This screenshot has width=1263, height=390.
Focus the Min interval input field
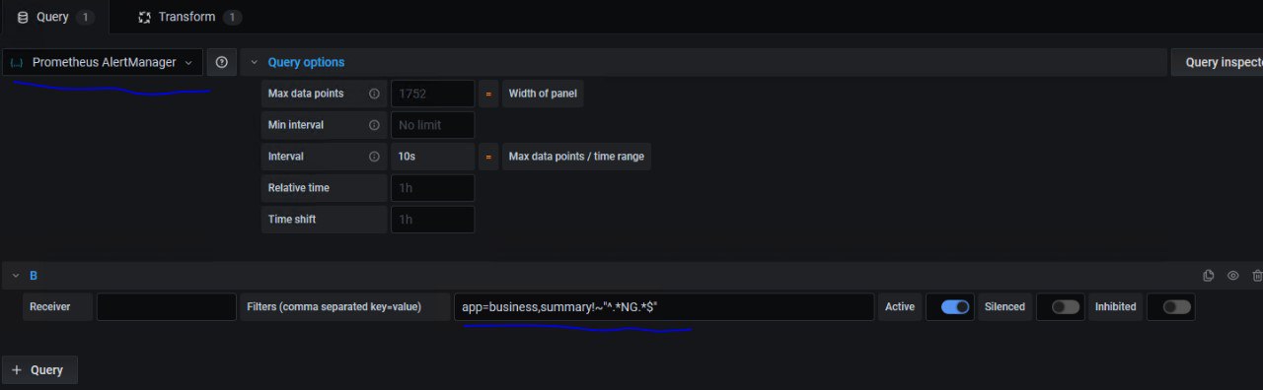click(433, 125)
